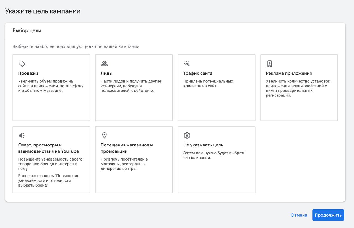Click the Отмена link
354x228 pixels.
299,215
